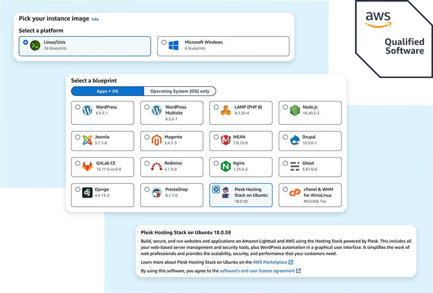The height and width of the screenshot is (293, 433).
Task: Select the WordPress 6.5.5-1 radio button
Action: click(78, 107)
